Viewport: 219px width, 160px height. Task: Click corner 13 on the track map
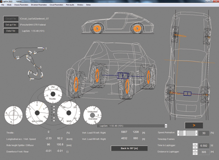coord(14,51)
